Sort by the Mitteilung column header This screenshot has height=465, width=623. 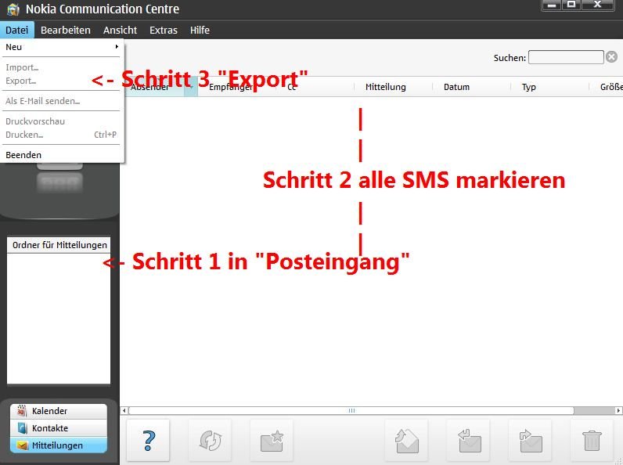(x=393, y=87)
